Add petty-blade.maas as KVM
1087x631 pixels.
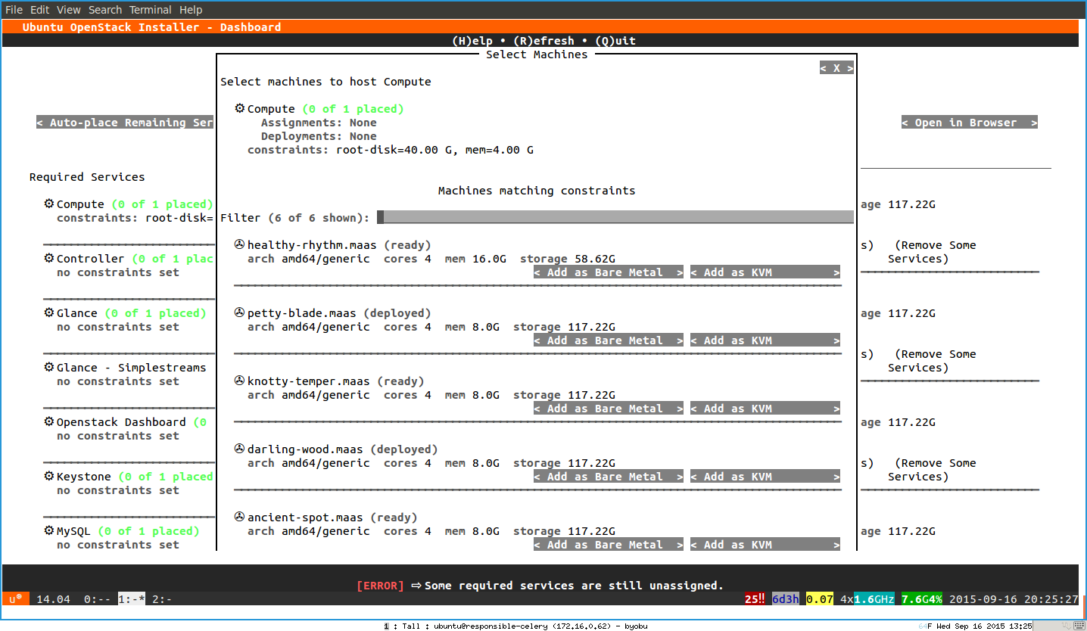(x=765, y=340)
